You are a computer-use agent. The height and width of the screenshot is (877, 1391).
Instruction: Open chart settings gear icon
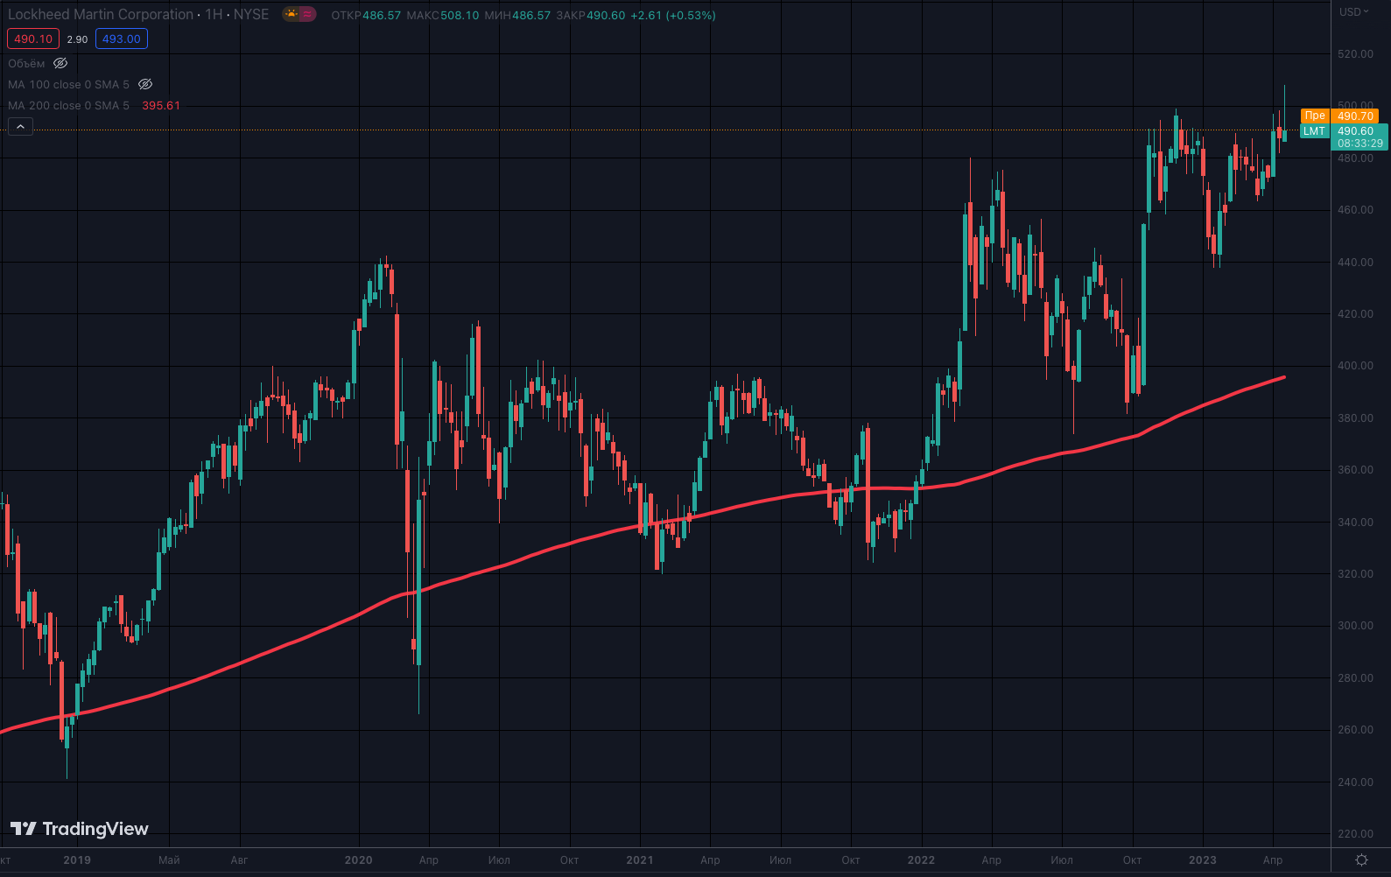click(x=1361, y=860)
